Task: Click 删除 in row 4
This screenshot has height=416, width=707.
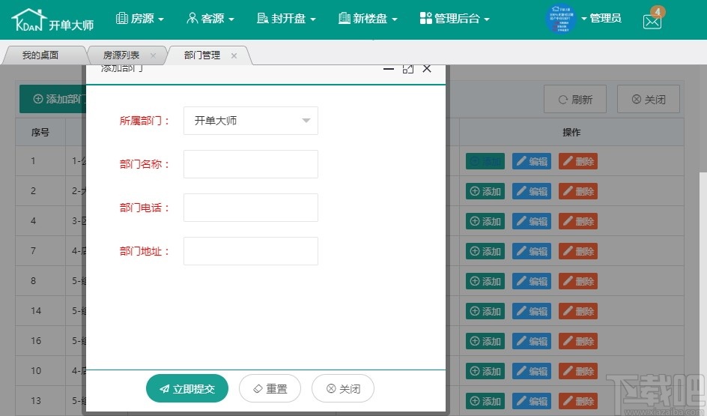Action: (578, 221)
